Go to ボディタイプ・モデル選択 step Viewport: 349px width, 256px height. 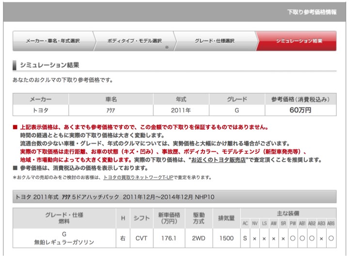134,41
